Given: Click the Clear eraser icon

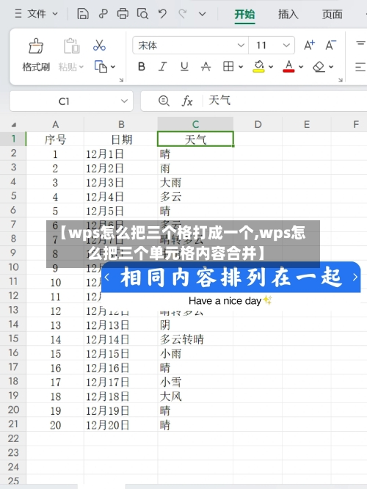Looking at the screenshot, I should point(319,66).
